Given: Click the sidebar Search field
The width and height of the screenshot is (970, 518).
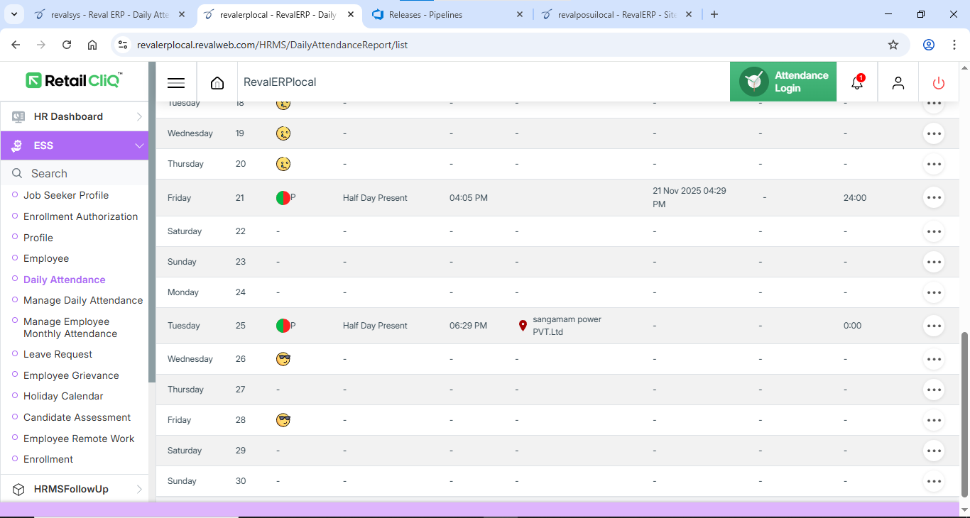Looking at the screenshot, I should click(78, 173).
